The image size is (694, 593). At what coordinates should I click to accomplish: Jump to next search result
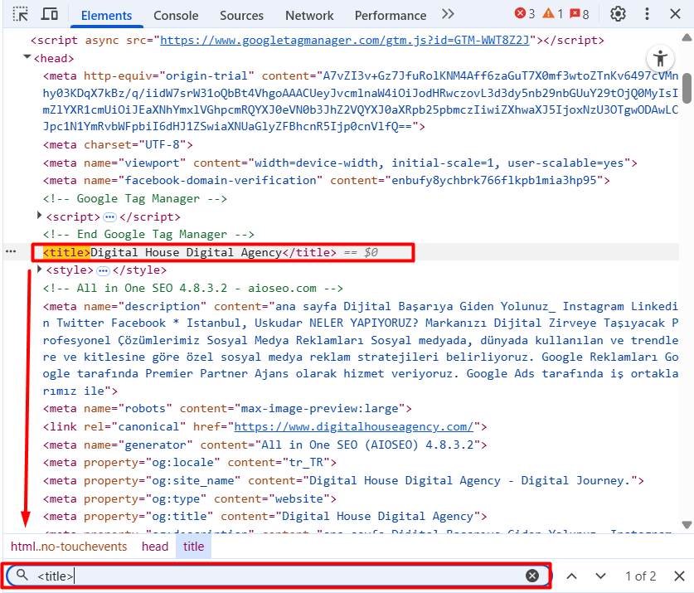[601, 576]
